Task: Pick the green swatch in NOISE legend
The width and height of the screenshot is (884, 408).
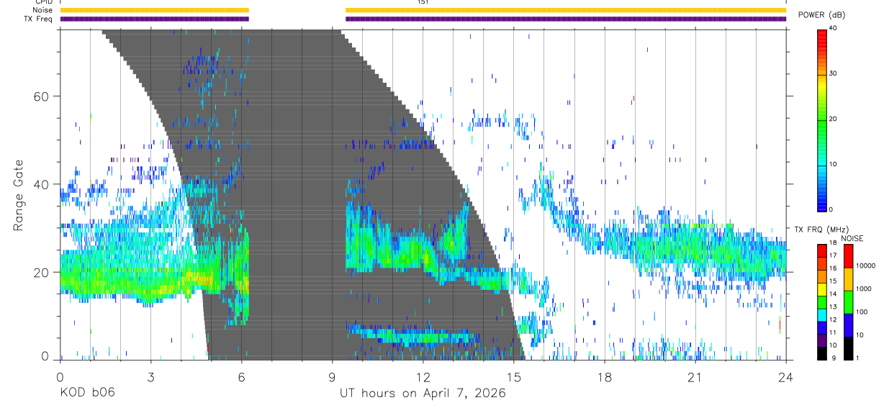Action: [x=847, y=302]
